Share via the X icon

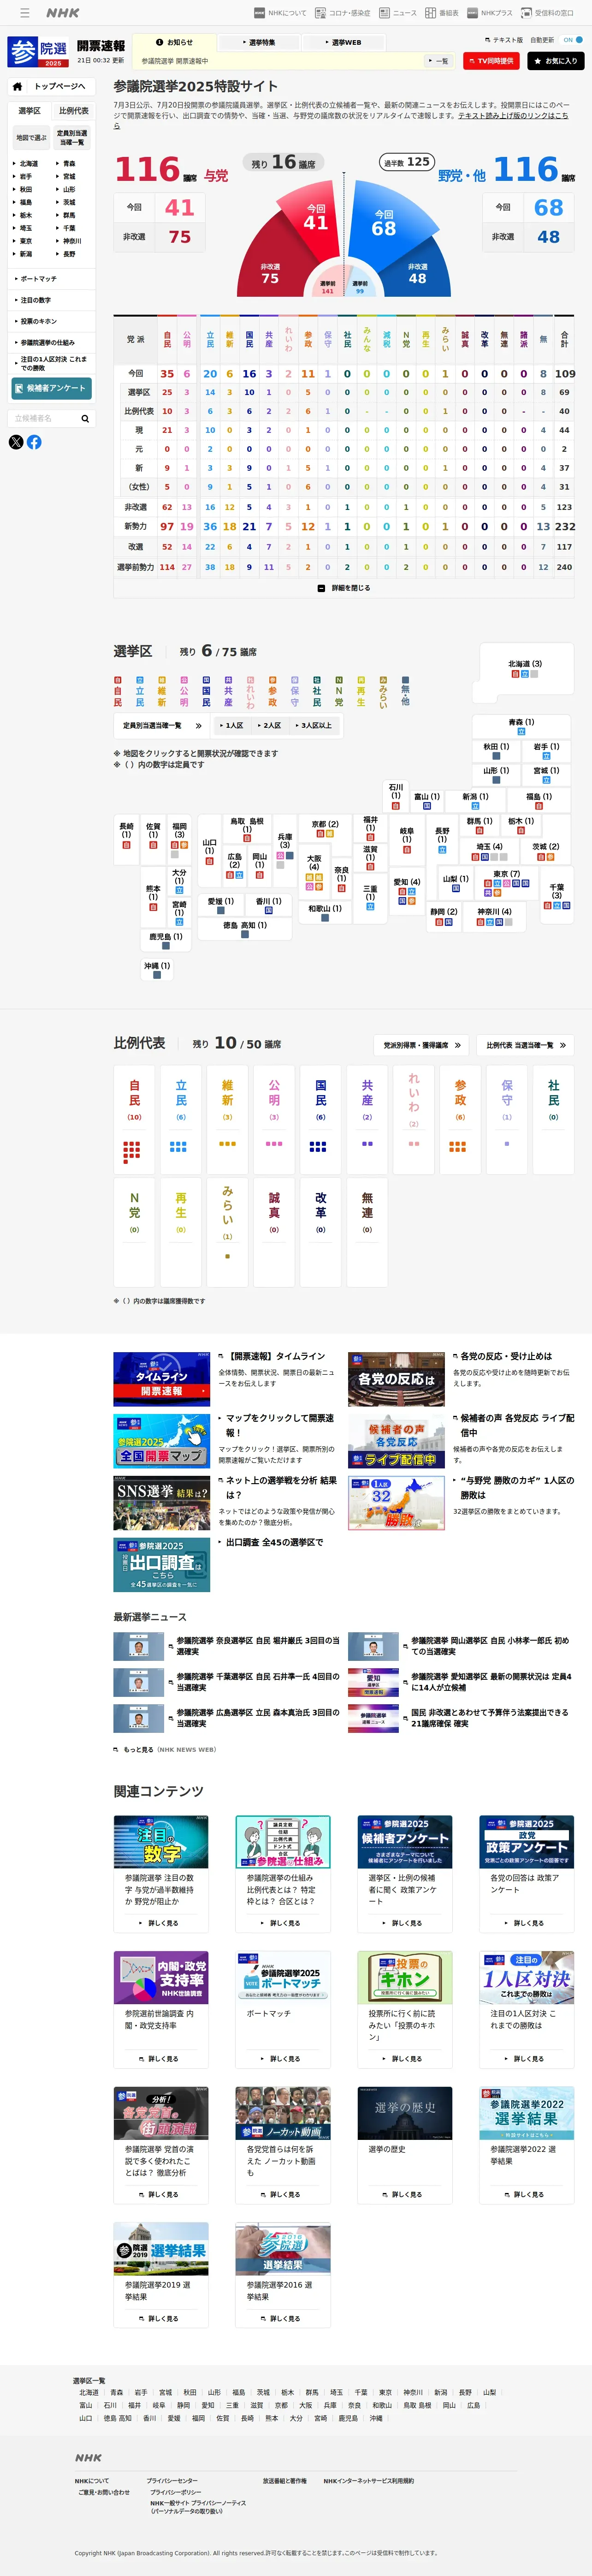[x=16, y=442]
